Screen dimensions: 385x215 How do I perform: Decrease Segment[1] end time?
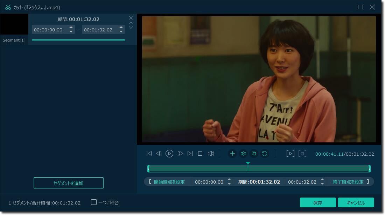pyautogui.click(x=121, y=32)
